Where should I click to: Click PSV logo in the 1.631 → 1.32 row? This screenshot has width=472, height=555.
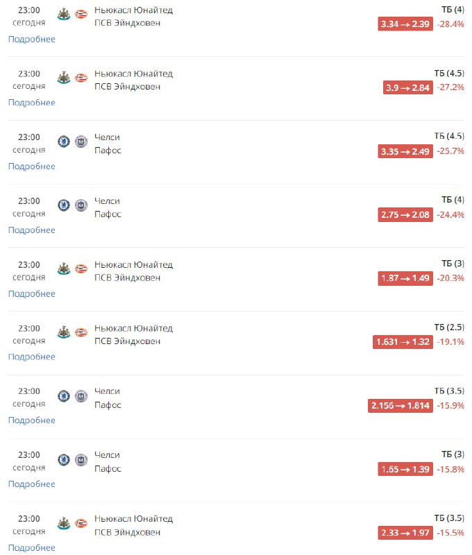point(81,332)
